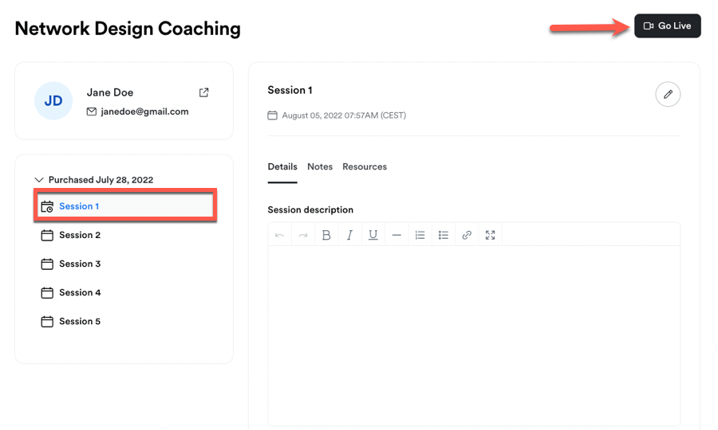Insert a hyperlink in the description

point(467,235)
